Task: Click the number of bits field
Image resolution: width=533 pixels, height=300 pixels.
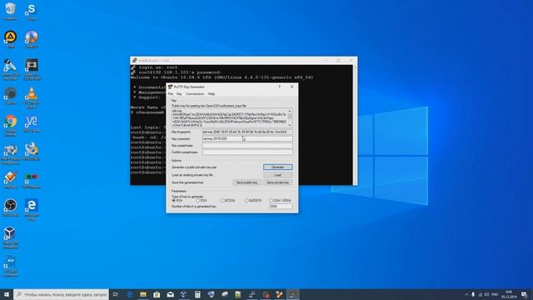Action: (x=281, y=207)
